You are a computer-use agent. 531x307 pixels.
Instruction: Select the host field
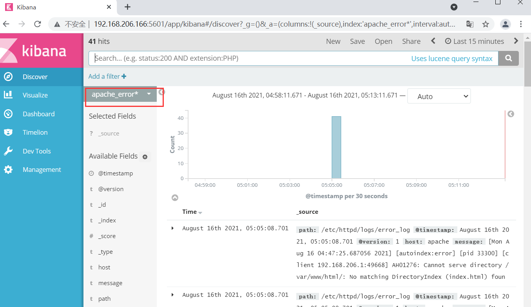pos(104,267)
